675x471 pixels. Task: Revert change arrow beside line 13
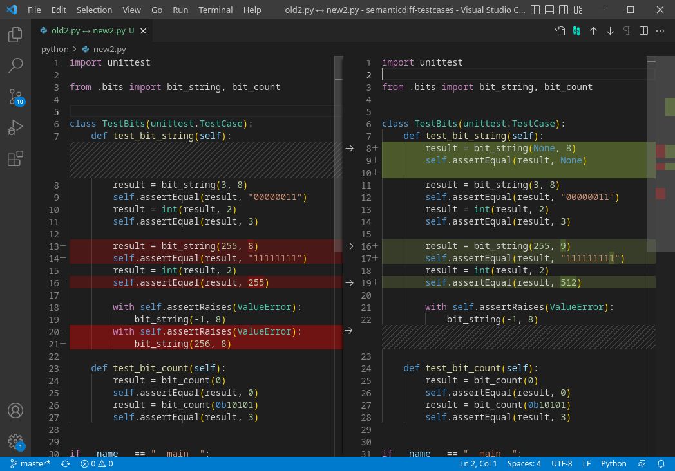coord(350,246)
